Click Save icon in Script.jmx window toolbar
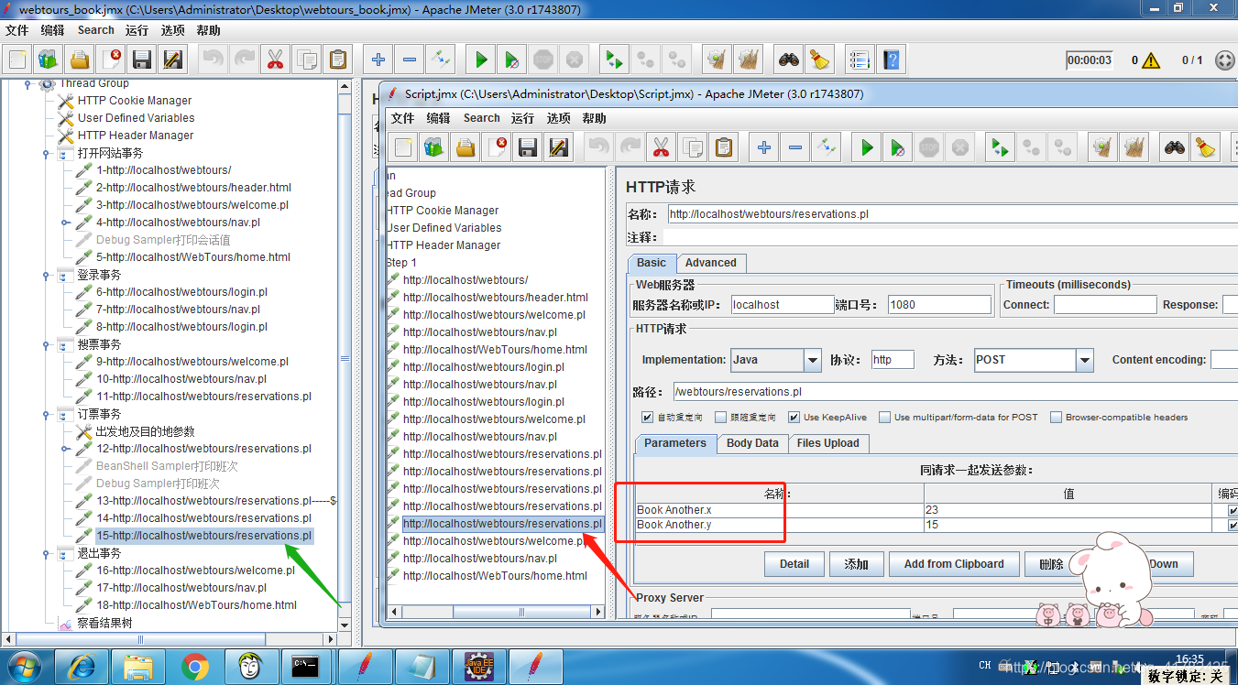The image size is (1238, 685). coord(527,147)
